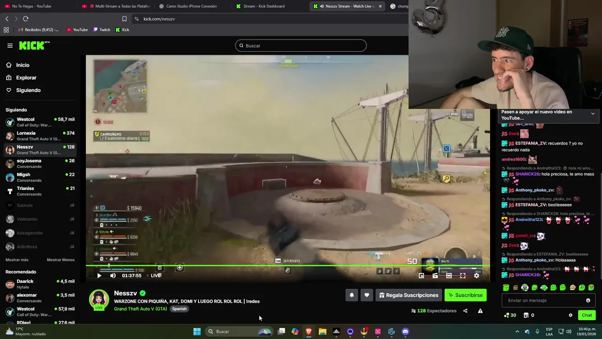Open the Trianiss followed channel
Viewport: 602px width, 339px height.
(40, 191)
